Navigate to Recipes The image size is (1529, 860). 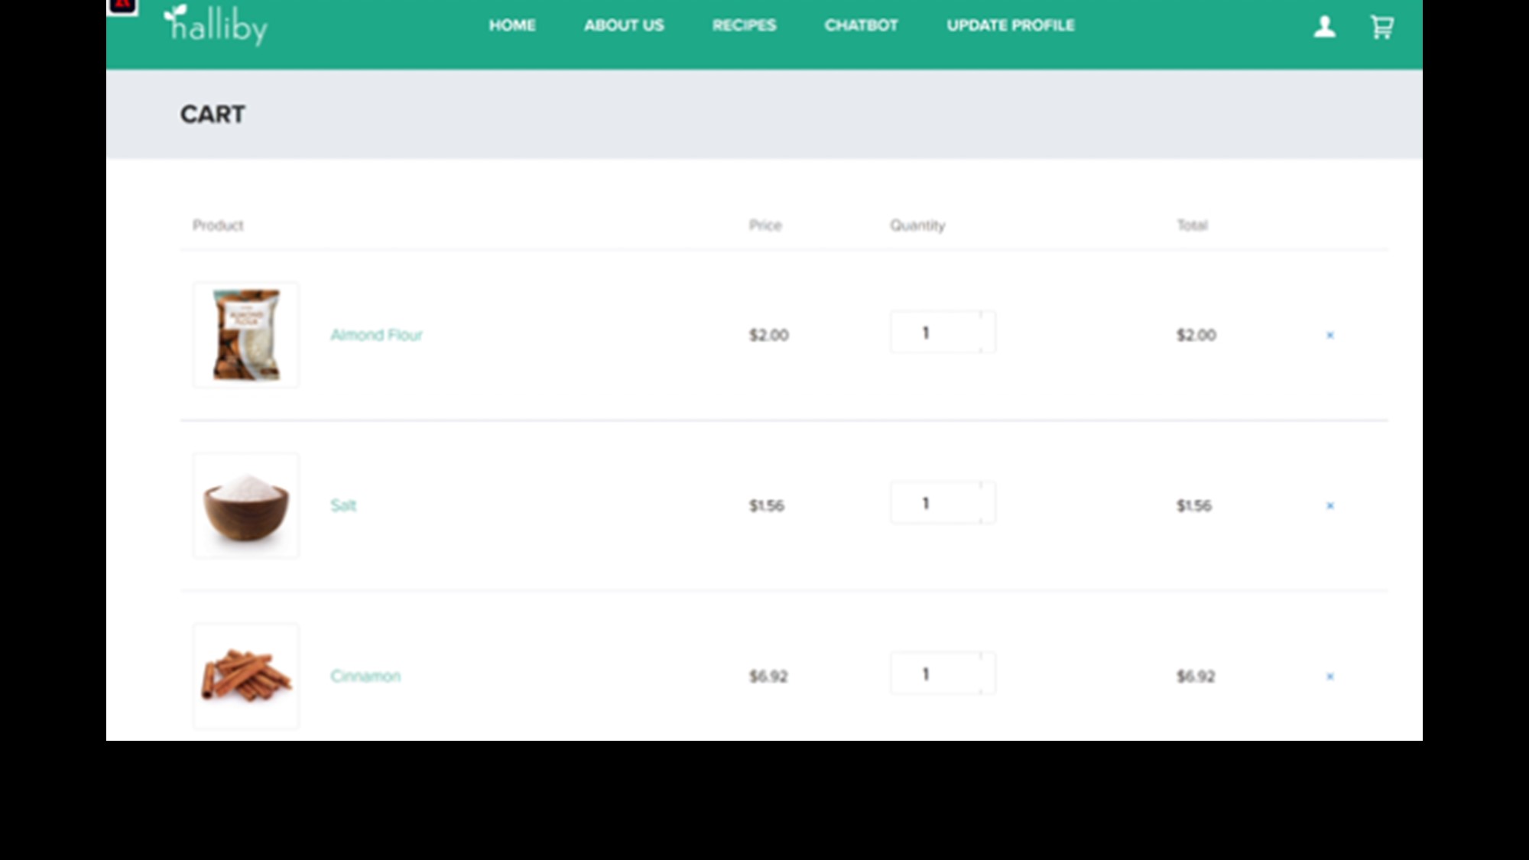coord(744,25)
